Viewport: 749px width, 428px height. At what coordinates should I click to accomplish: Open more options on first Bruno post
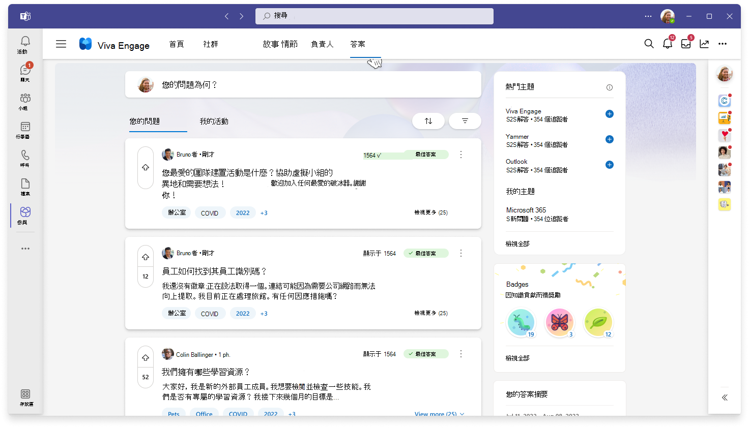[461, 155]
